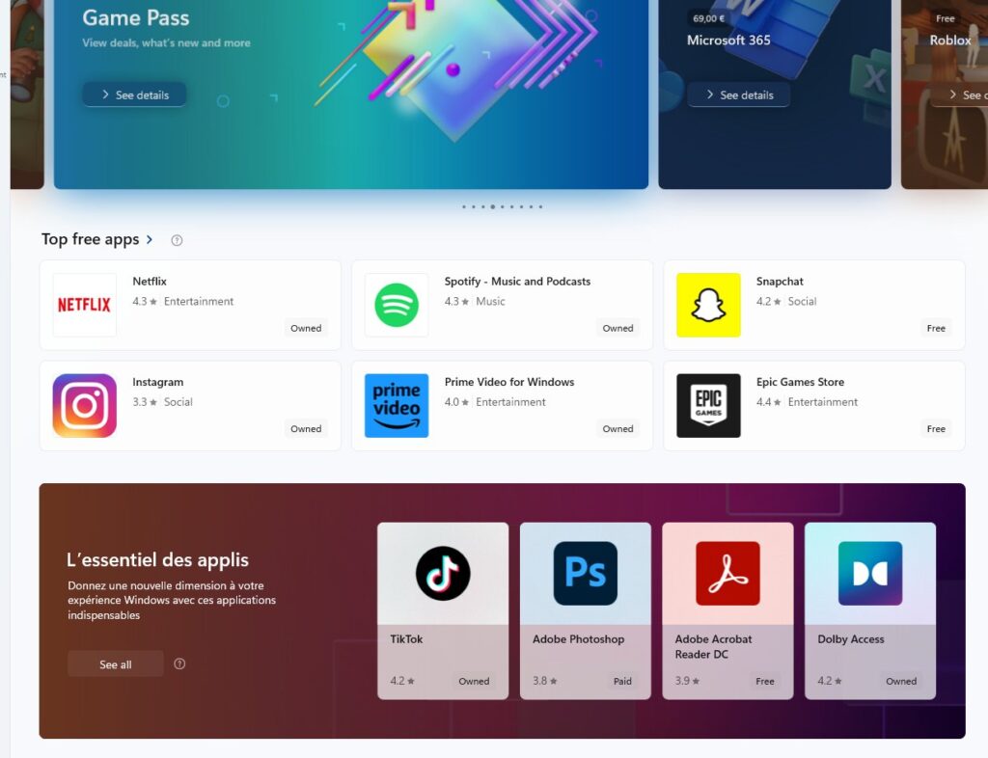Open Snapchat from its yellow ghost icon
This screenshot has width=988, height=758.
(707, 304)
